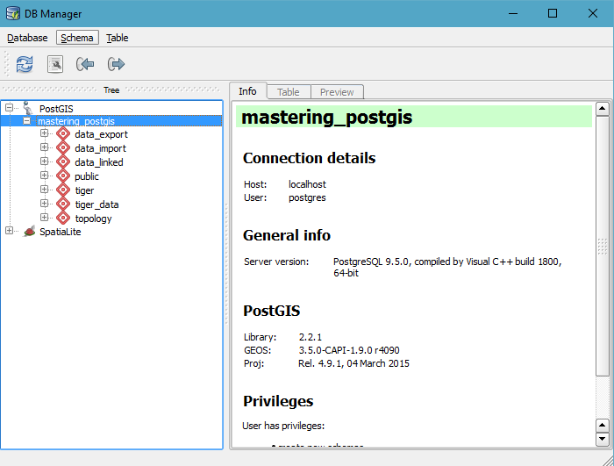Click the SpatiaLite feather icon

click(28, 232)
